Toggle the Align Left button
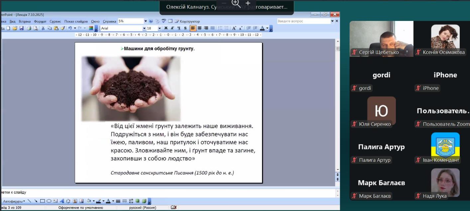This screenshot has width=470, height=211. 193,28
